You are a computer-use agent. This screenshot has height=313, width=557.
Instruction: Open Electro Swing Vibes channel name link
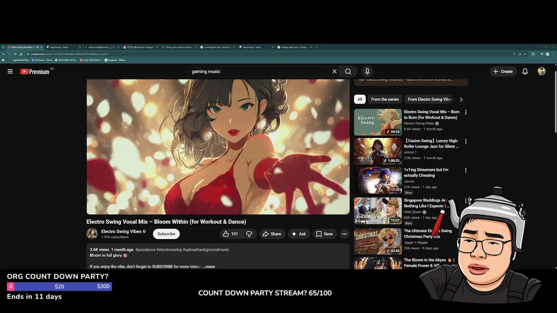coord(121,232)
